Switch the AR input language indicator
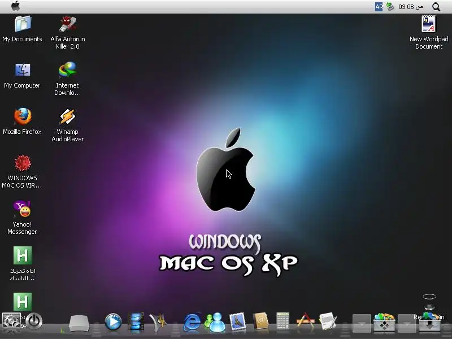Screen dimensions: 452x339 (x=379, y=7)
